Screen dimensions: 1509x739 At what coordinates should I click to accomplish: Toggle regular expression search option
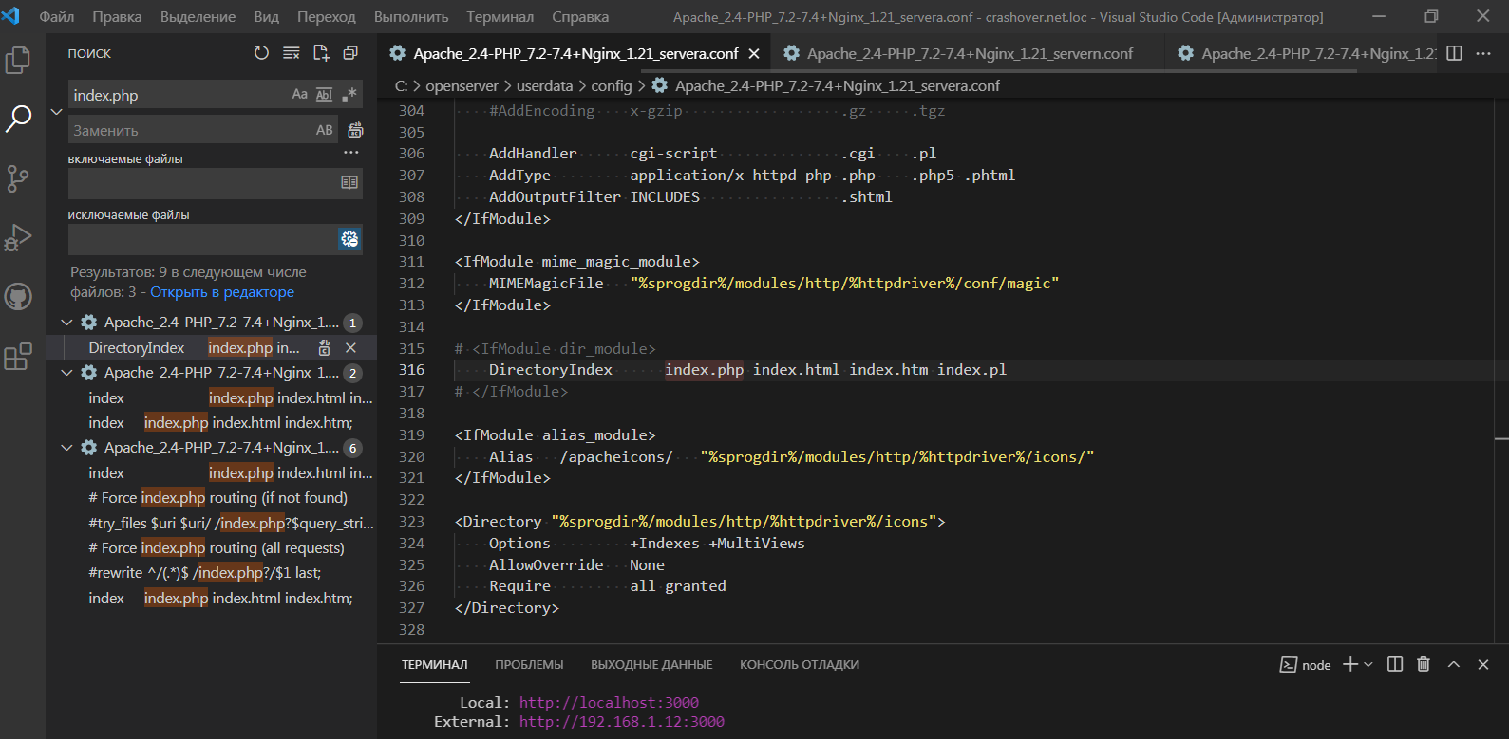tap(349, 95)
